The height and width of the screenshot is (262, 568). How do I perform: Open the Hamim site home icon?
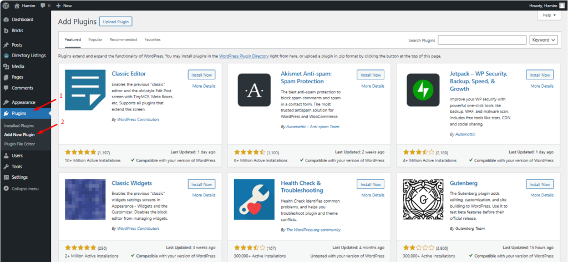tap(17, 6)
